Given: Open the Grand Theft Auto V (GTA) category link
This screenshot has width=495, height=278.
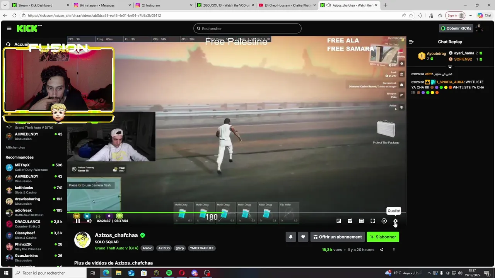Looking at the screenshot, I should [x=116, y=248].
